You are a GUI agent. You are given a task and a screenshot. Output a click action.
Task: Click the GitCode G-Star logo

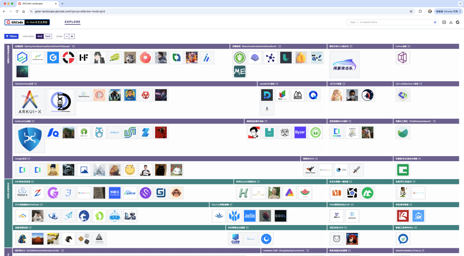tap(27, 22)
